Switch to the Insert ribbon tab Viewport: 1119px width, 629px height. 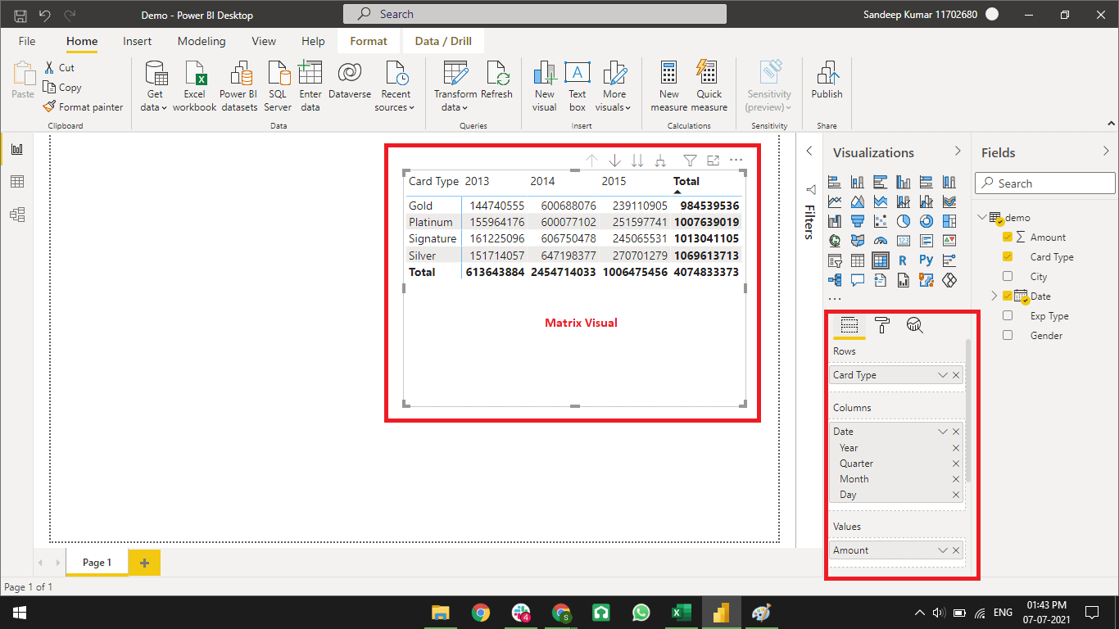click(137, 41)
